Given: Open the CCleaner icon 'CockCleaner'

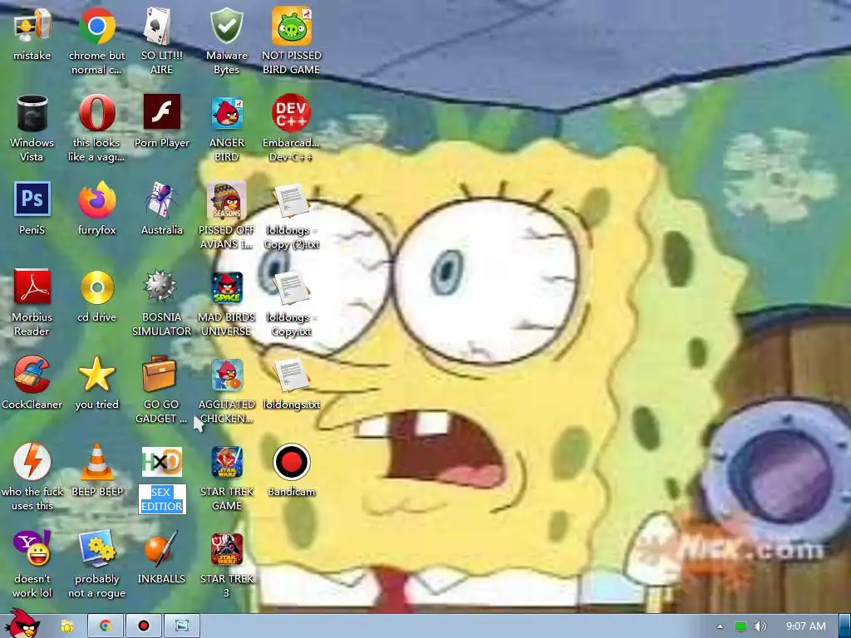Looking at the screenshot, I should [x=32, y=382].
